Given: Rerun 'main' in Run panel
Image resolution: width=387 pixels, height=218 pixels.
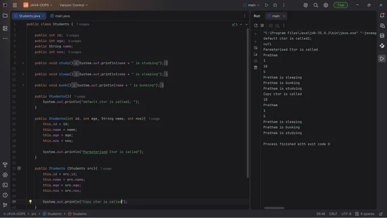Looking at the screenshot, I should 256,26.
